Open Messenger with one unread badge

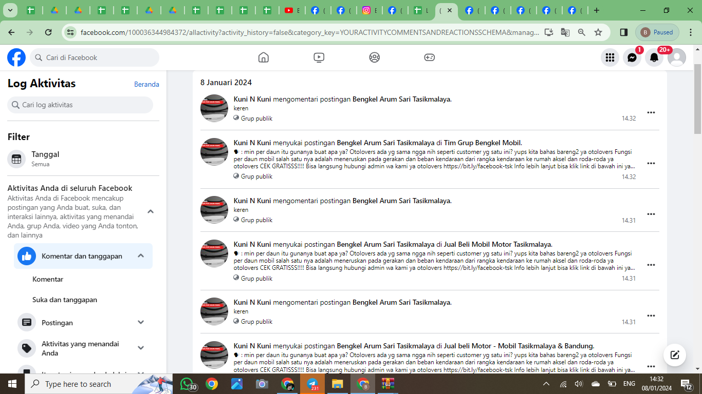632,57
